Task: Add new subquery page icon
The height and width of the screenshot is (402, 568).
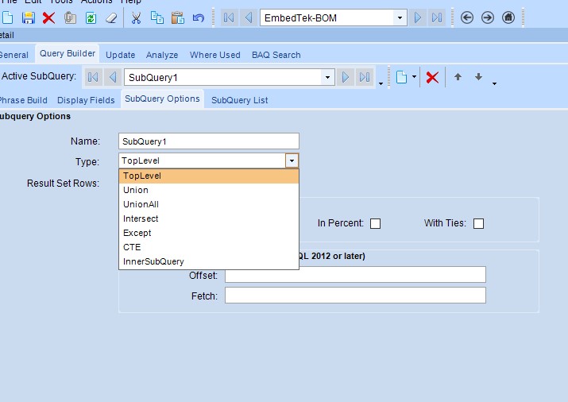Action: point(401,77)
